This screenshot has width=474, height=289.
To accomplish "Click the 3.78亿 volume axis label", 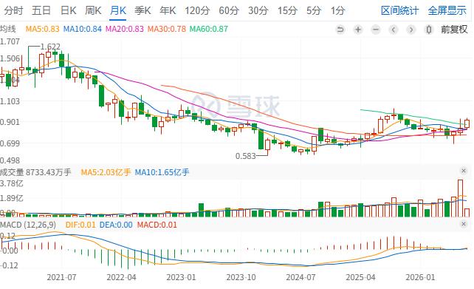I will click(x=12, y=183).
